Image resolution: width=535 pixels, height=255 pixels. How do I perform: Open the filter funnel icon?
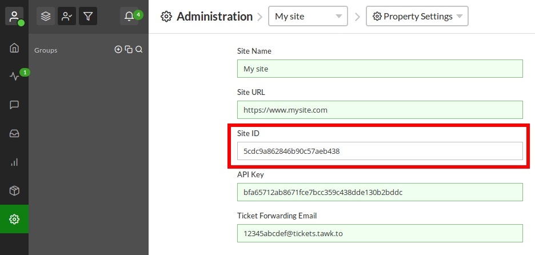click(x=87, y=17)
